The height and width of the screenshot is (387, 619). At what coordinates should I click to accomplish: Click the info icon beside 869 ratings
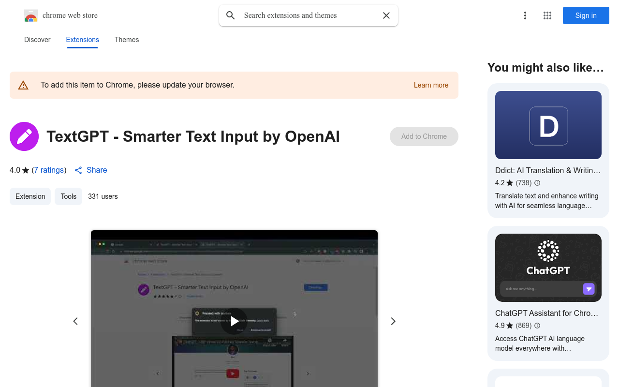pos(537,326)
